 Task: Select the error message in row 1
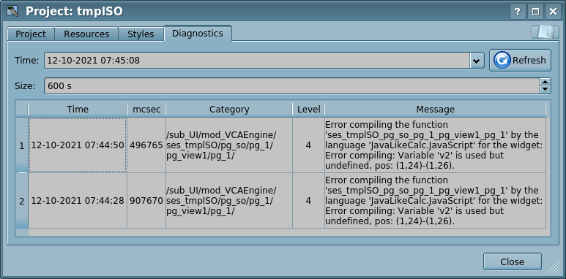[436, 145]
